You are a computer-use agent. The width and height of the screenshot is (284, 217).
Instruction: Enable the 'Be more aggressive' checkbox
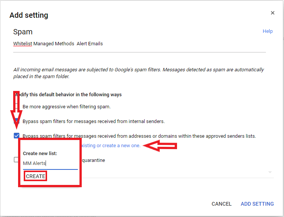pyautogui.click(x=17, y=107)
